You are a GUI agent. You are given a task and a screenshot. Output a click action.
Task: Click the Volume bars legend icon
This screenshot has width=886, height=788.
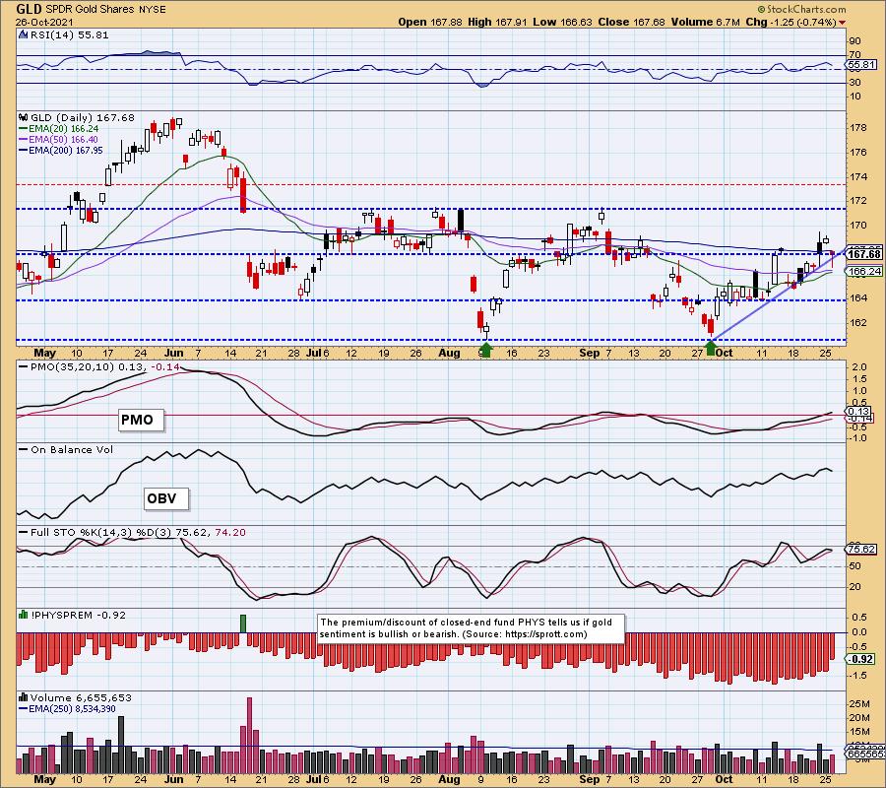(x=24, y=697)
